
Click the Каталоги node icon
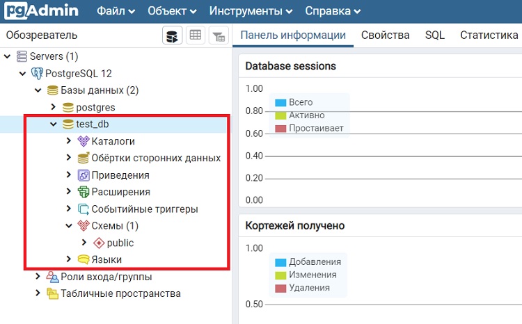[84, 141]
